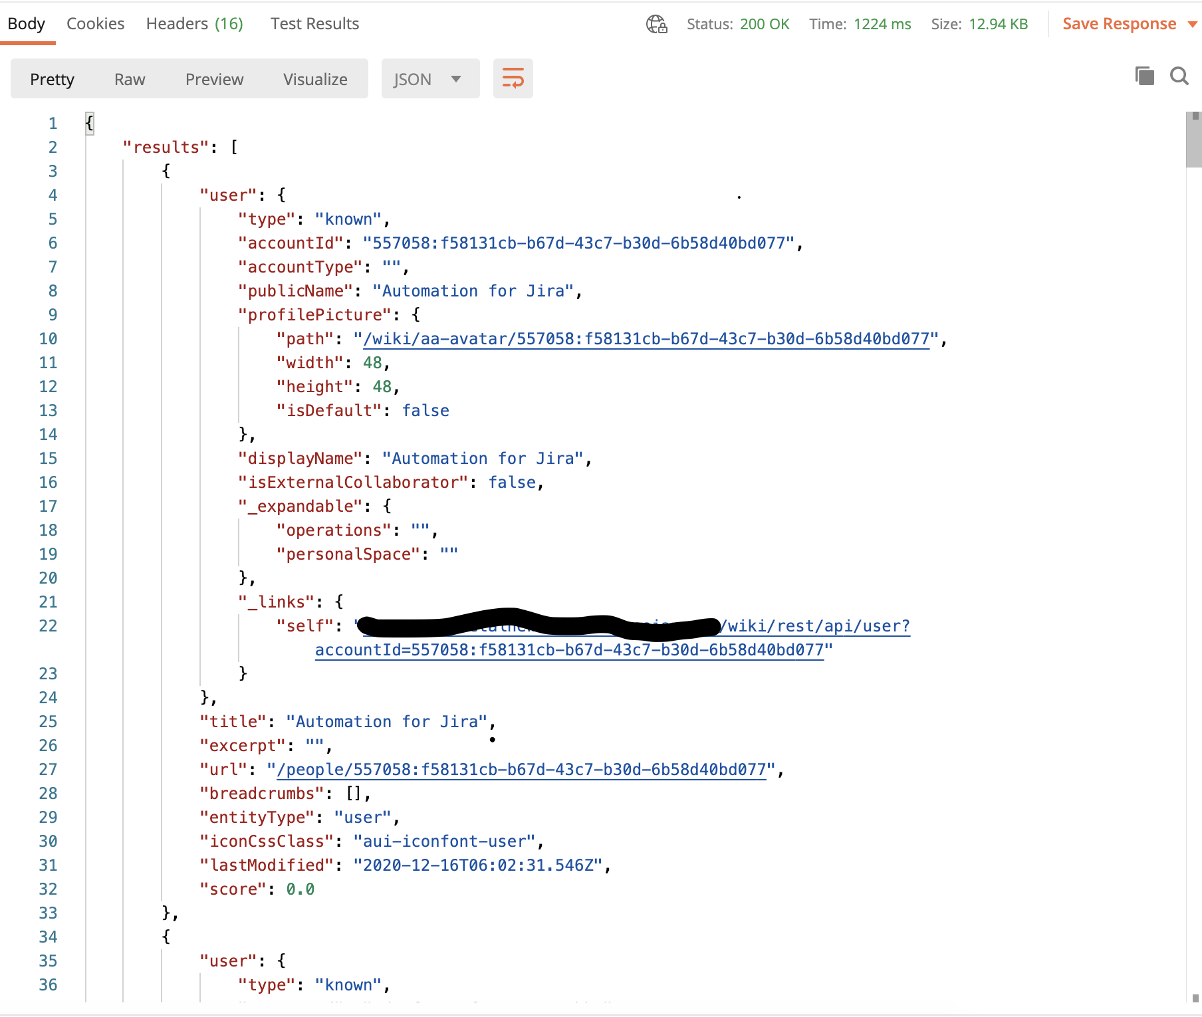
Task: Click the "profilePicture" key
Action: (314, 315)
